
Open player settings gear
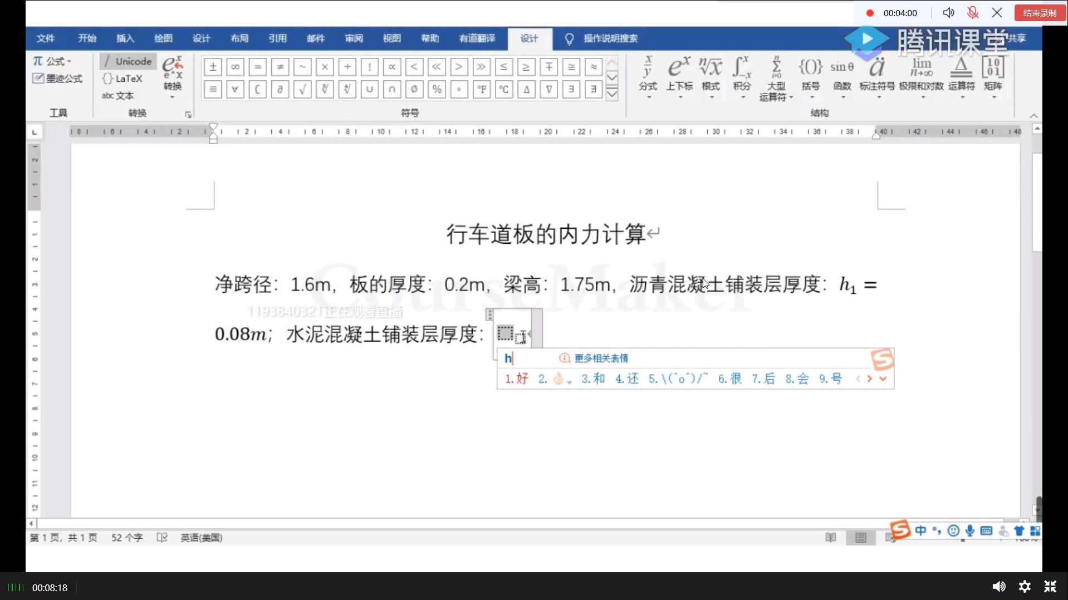[x=1025, y=586]
